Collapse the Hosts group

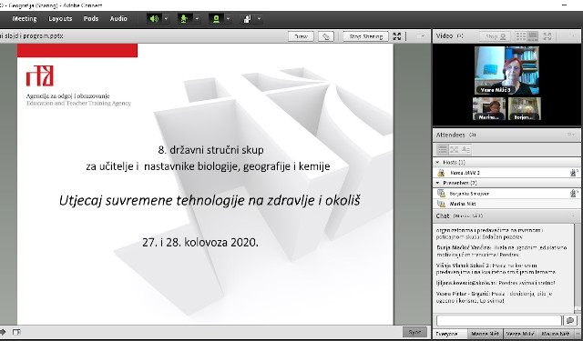tap(437, 162)
